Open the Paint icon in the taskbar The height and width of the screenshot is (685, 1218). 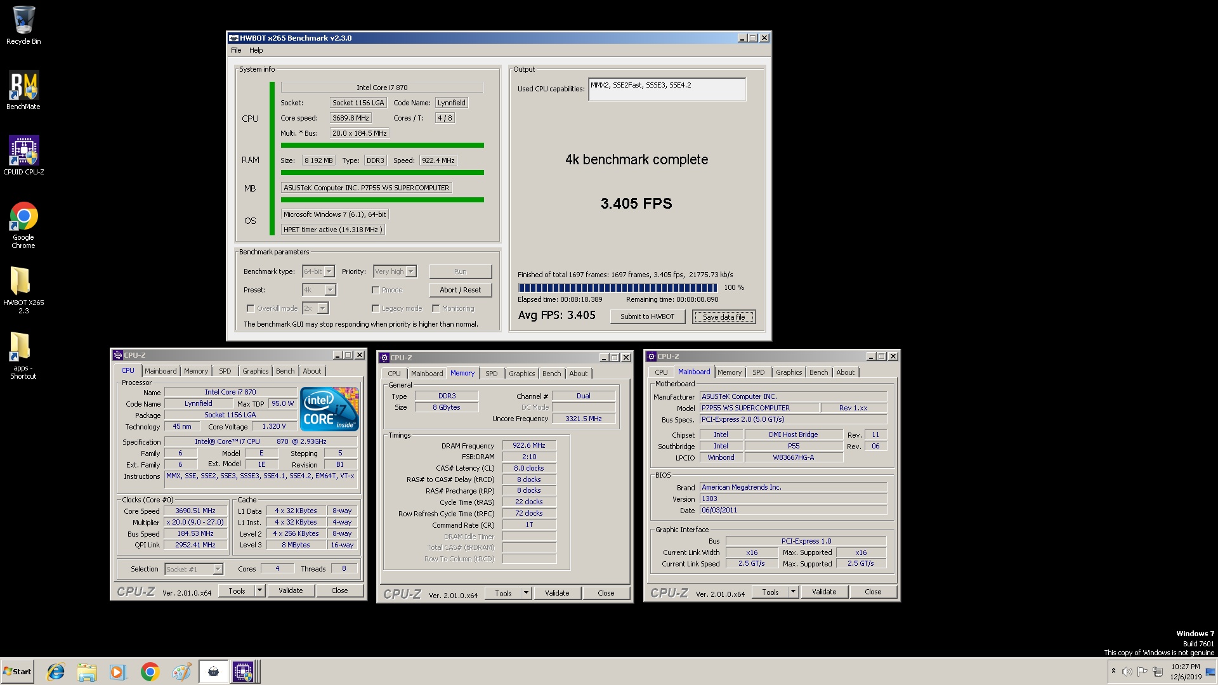point(181,672)
